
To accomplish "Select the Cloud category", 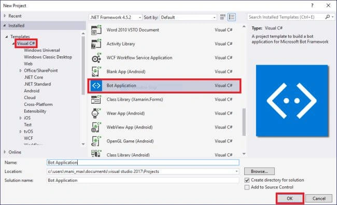I will 30,98.
